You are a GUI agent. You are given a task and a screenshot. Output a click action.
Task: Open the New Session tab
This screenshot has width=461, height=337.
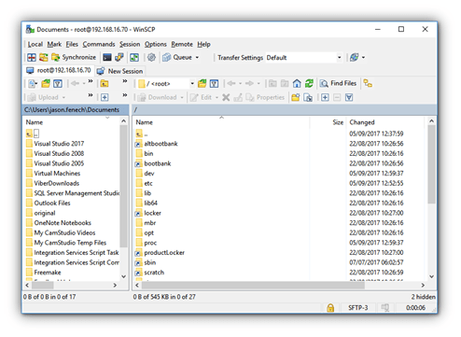pos(119,71)
